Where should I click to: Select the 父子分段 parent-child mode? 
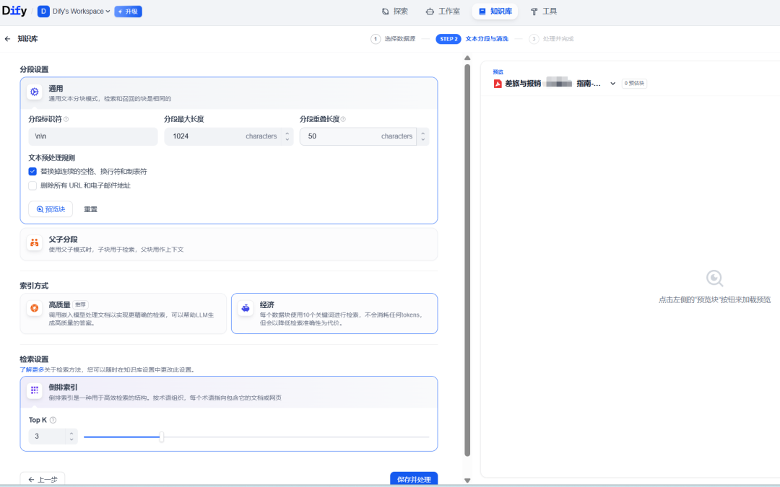click(229, 244)
